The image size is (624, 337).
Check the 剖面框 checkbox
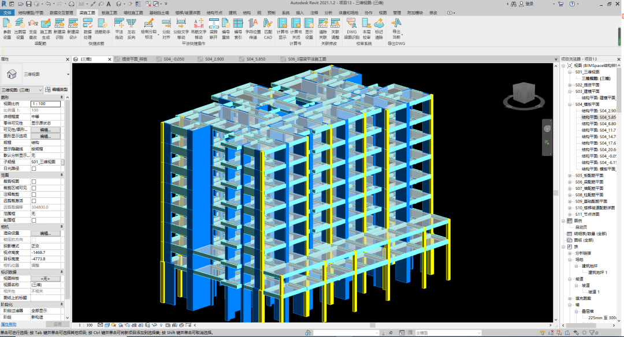click(34, 220)
